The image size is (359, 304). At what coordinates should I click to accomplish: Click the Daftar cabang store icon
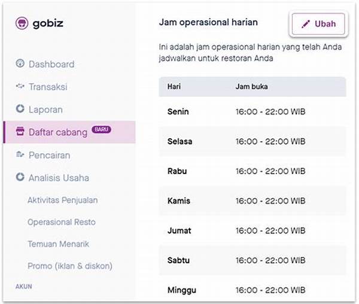click(x=20, y=131)
